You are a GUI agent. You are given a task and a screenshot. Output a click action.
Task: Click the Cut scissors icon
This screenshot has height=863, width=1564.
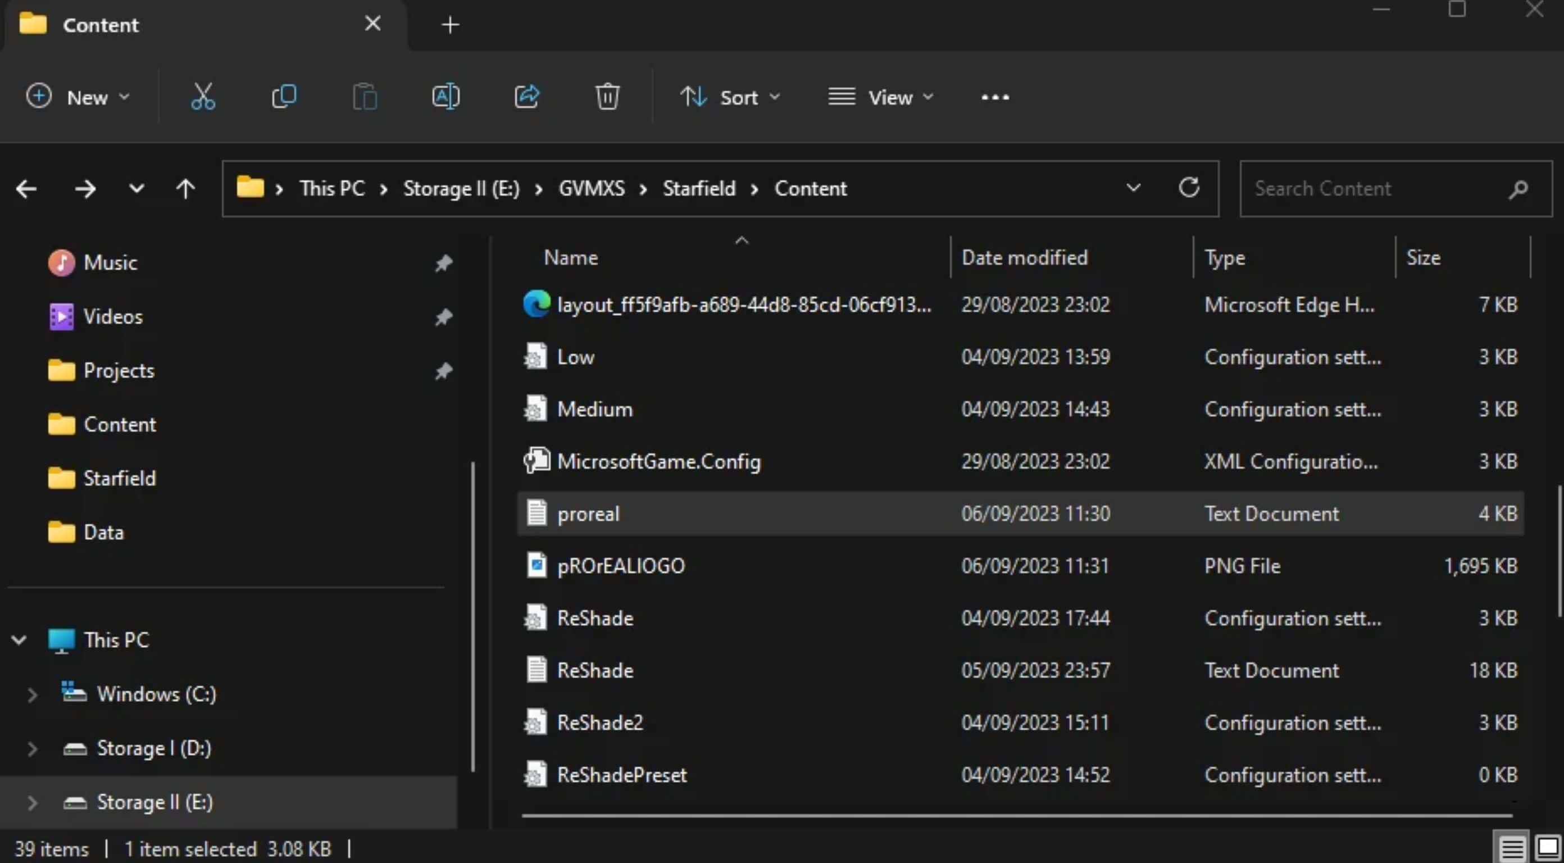(x=203, y=97)
